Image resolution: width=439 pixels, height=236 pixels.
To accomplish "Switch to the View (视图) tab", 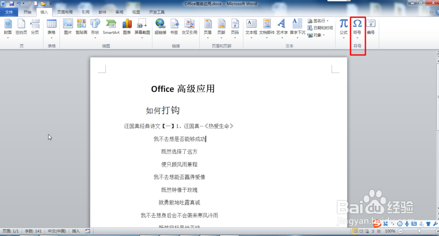I will click(136, 12).
